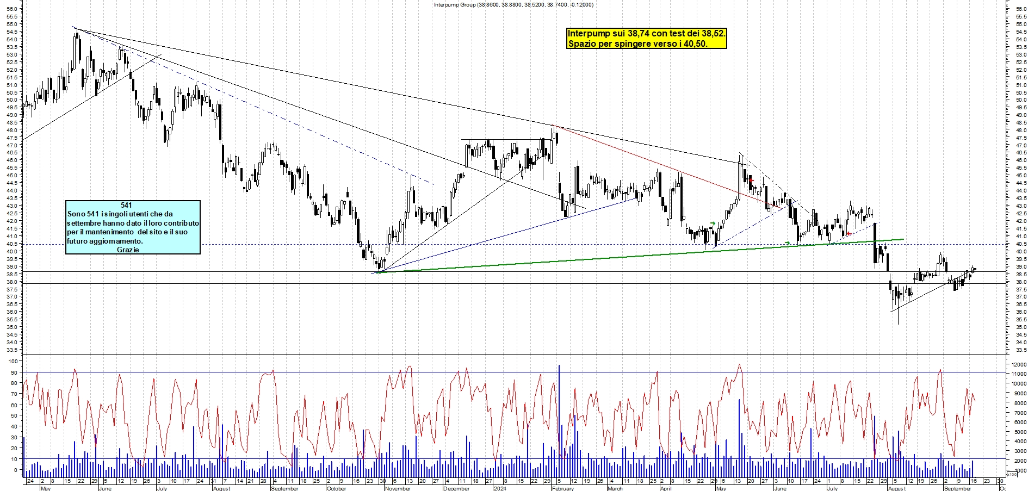Click the '90' oscillator scale value
Image resolution: width=1028 pixels, height=491 pixels.
click(x=15, y=372)
